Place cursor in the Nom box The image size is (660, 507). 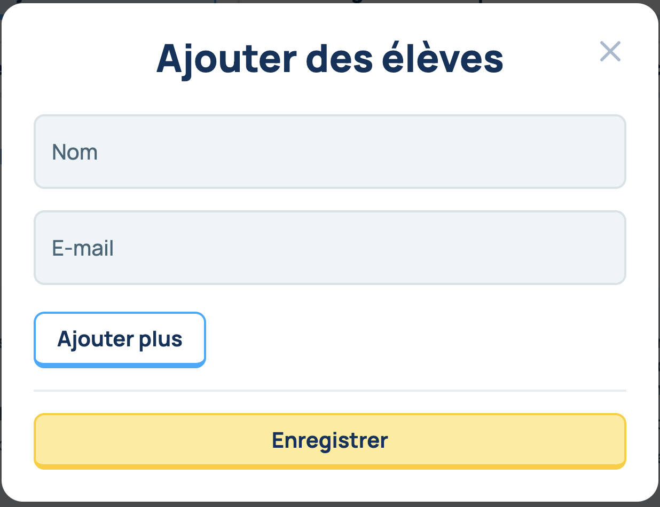329,152
